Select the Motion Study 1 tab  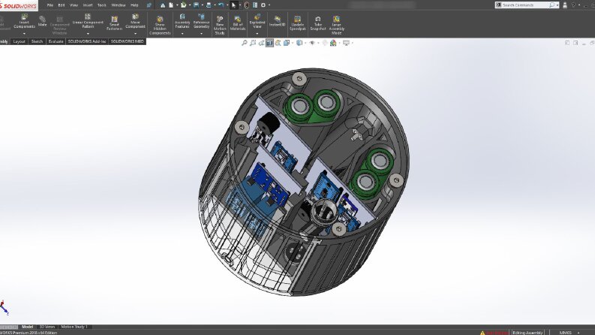(74, 327)
